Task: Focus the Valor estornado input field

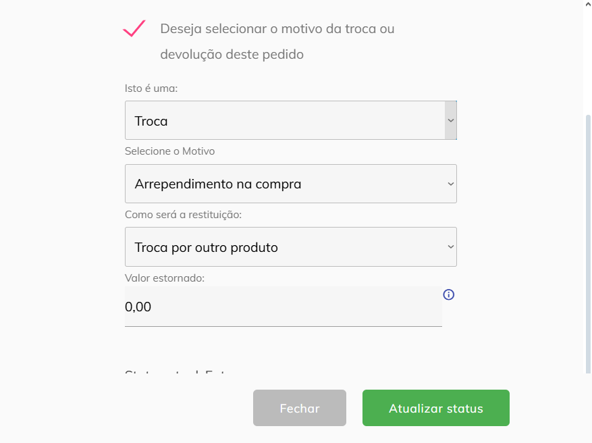Action: pyautogui.click(x=283, y=307)
